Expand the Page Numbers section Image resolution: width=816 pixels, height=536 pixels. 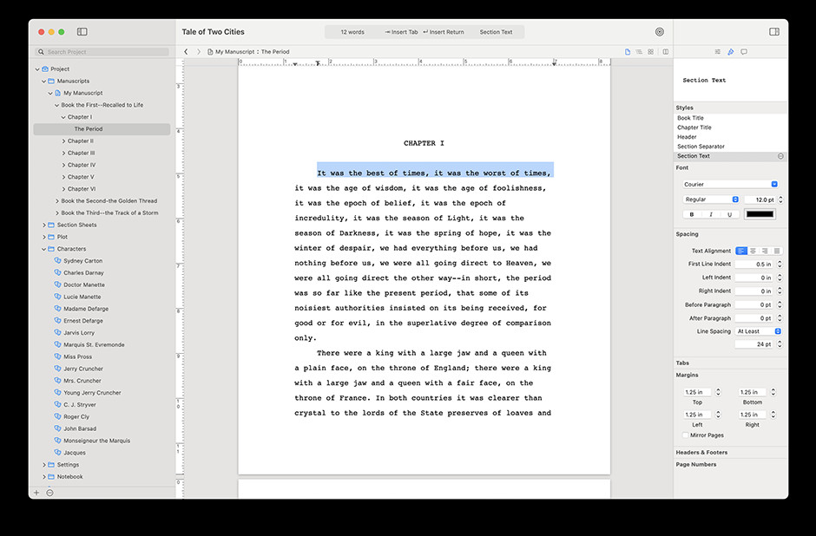tap(696, 464)
